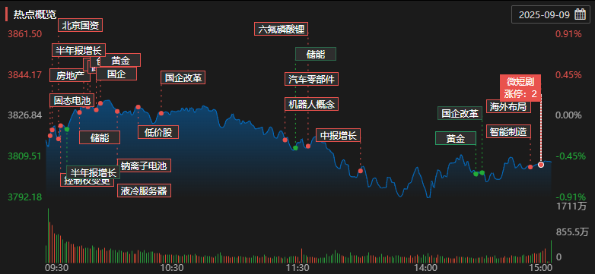The width and height of the screenshot is (595, 274).
Task: Select the 机器人概念 hotspot label
Action: tap(311, 104)
